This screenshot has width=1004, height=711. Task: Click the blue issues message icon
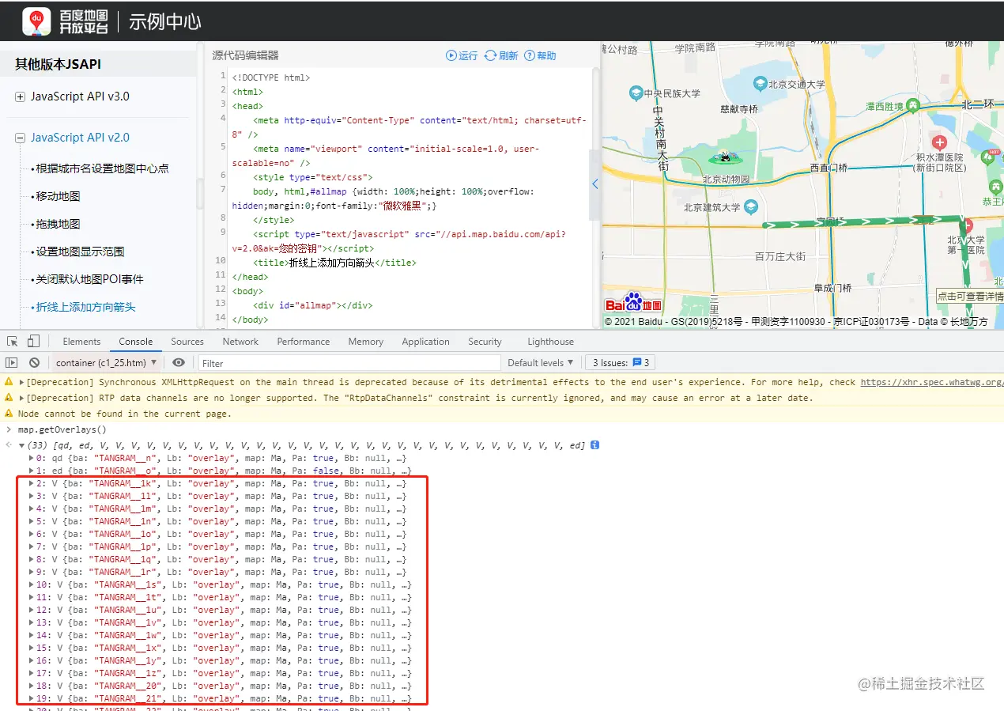click(x=636, y=363)
